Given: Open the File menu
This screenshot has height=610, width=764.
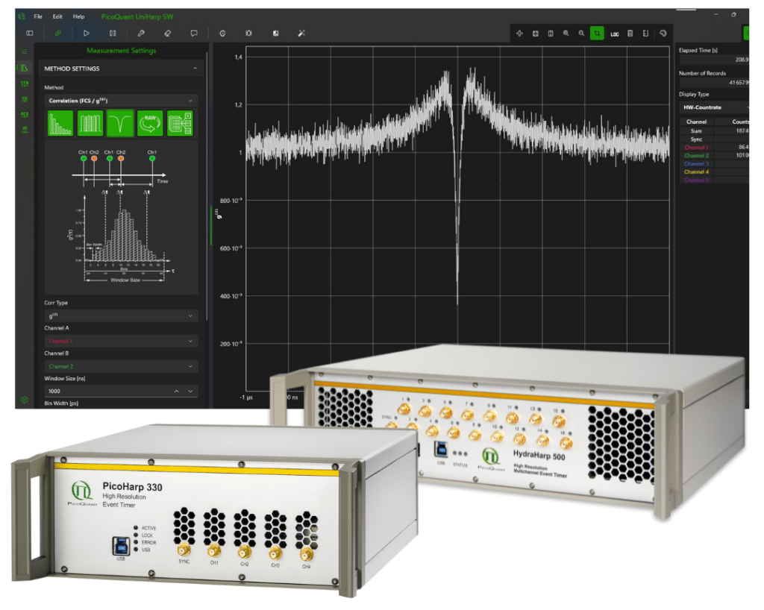Looking at the screenshot, I should [38, 16].
